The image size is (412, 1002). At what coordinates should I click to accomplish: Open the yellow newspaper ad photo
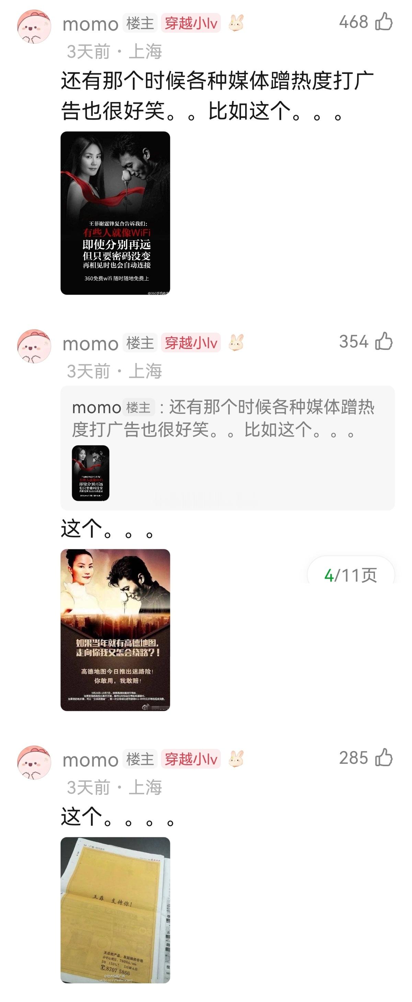coord(115,910)
